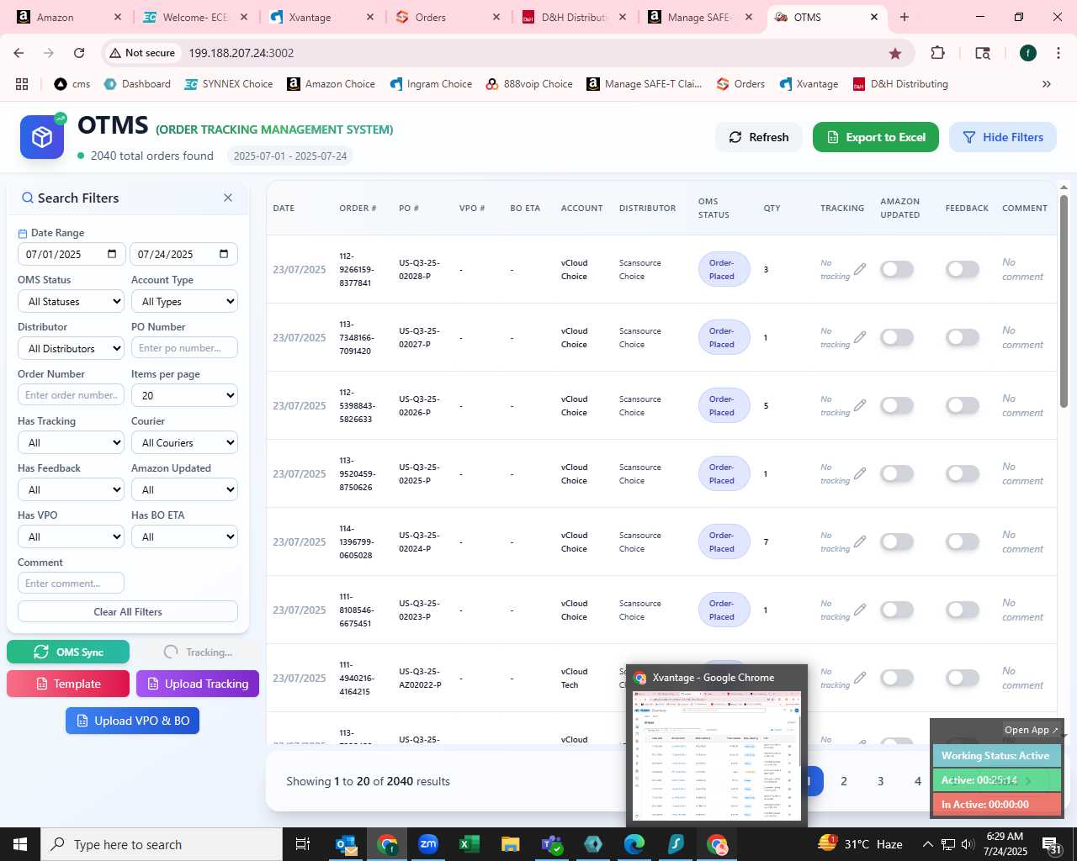This screenshot has width=1077, height=861.
Task: Open the Account Type dropdown
Action: pos(184,301)
